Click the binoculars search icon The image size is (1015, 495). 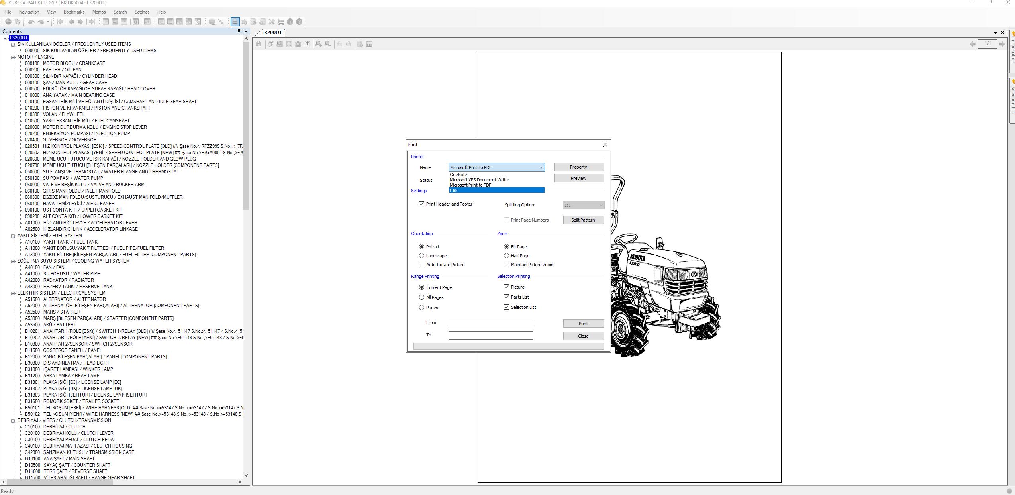259,44
